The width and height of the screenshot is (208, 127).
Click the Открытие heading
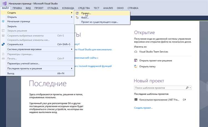pyautogui.click(x=144, y=32)
